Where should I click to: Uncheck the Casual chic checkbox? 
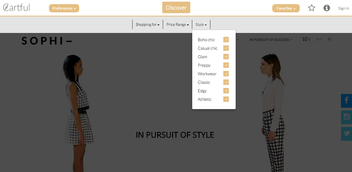point(226,48)
